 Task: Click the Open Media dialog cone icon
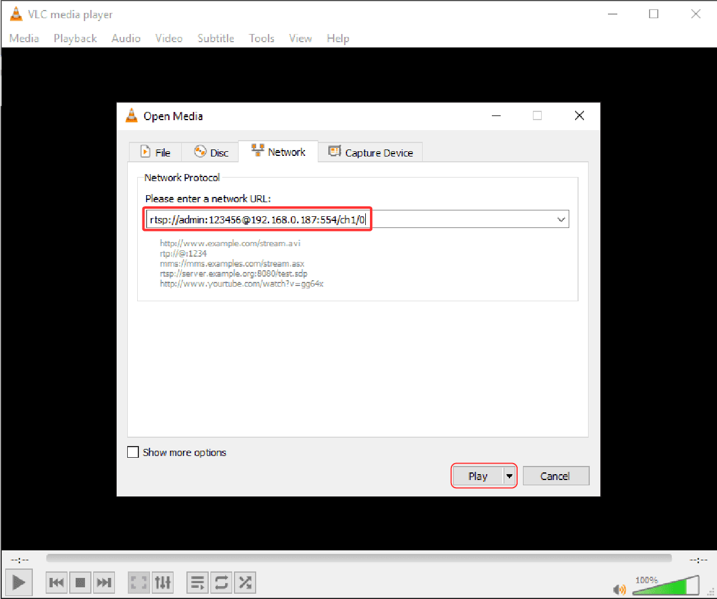coord(132,115)
